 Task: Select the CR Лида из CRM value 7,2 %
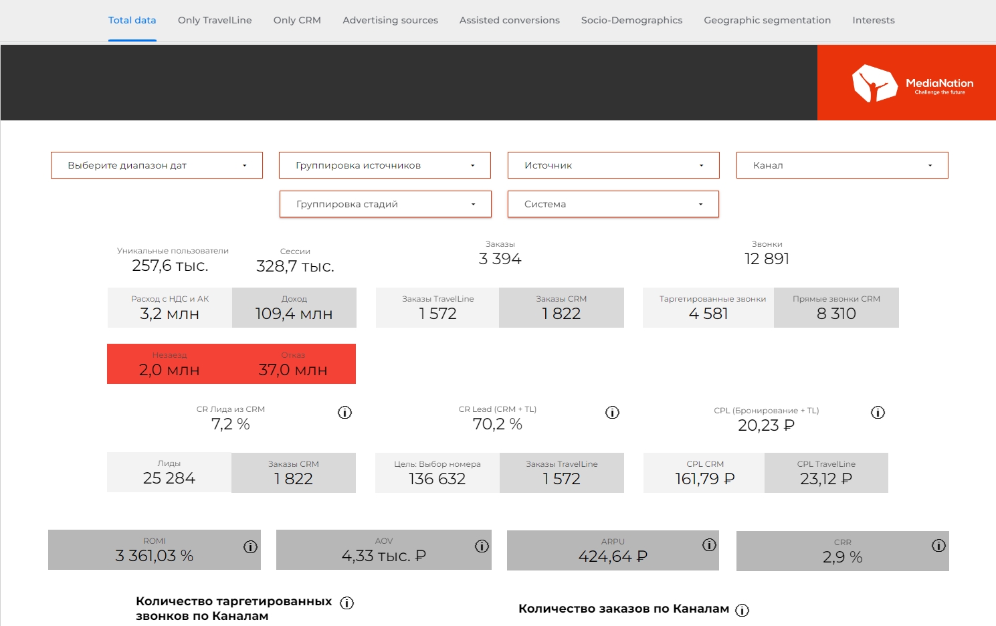coord(231,424)
